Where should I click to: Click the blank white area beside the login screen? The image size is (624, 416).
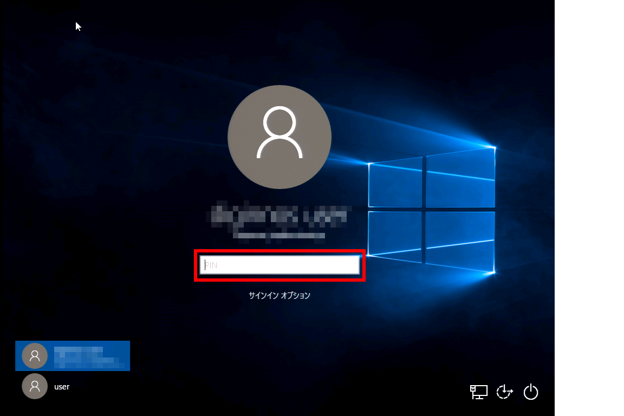(x=589, y=208)
